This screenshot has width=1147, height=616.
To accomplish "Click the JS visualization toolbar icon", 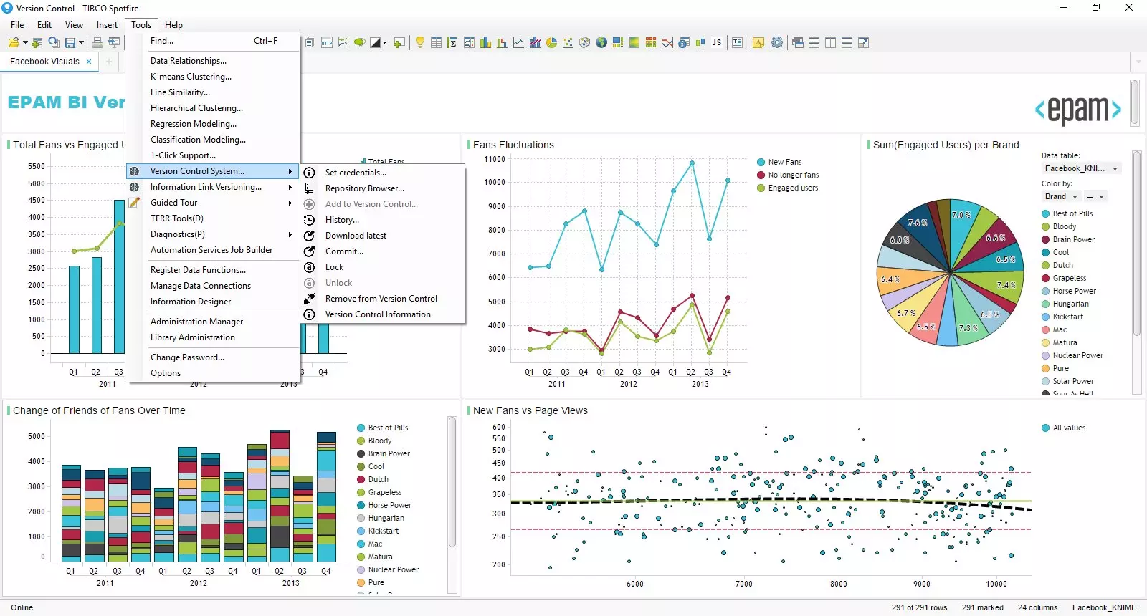I will coord(716,43).
